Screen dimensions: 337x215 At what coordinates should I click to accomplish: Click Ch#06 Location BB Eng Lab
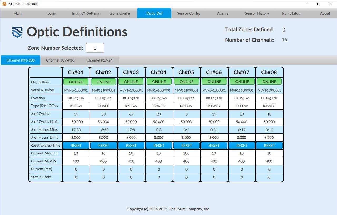coord(214,98)
